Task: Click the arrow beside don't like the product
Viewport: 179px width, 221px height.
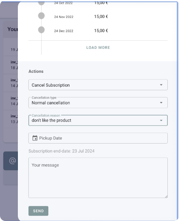Action: click(x=161, y=120)
